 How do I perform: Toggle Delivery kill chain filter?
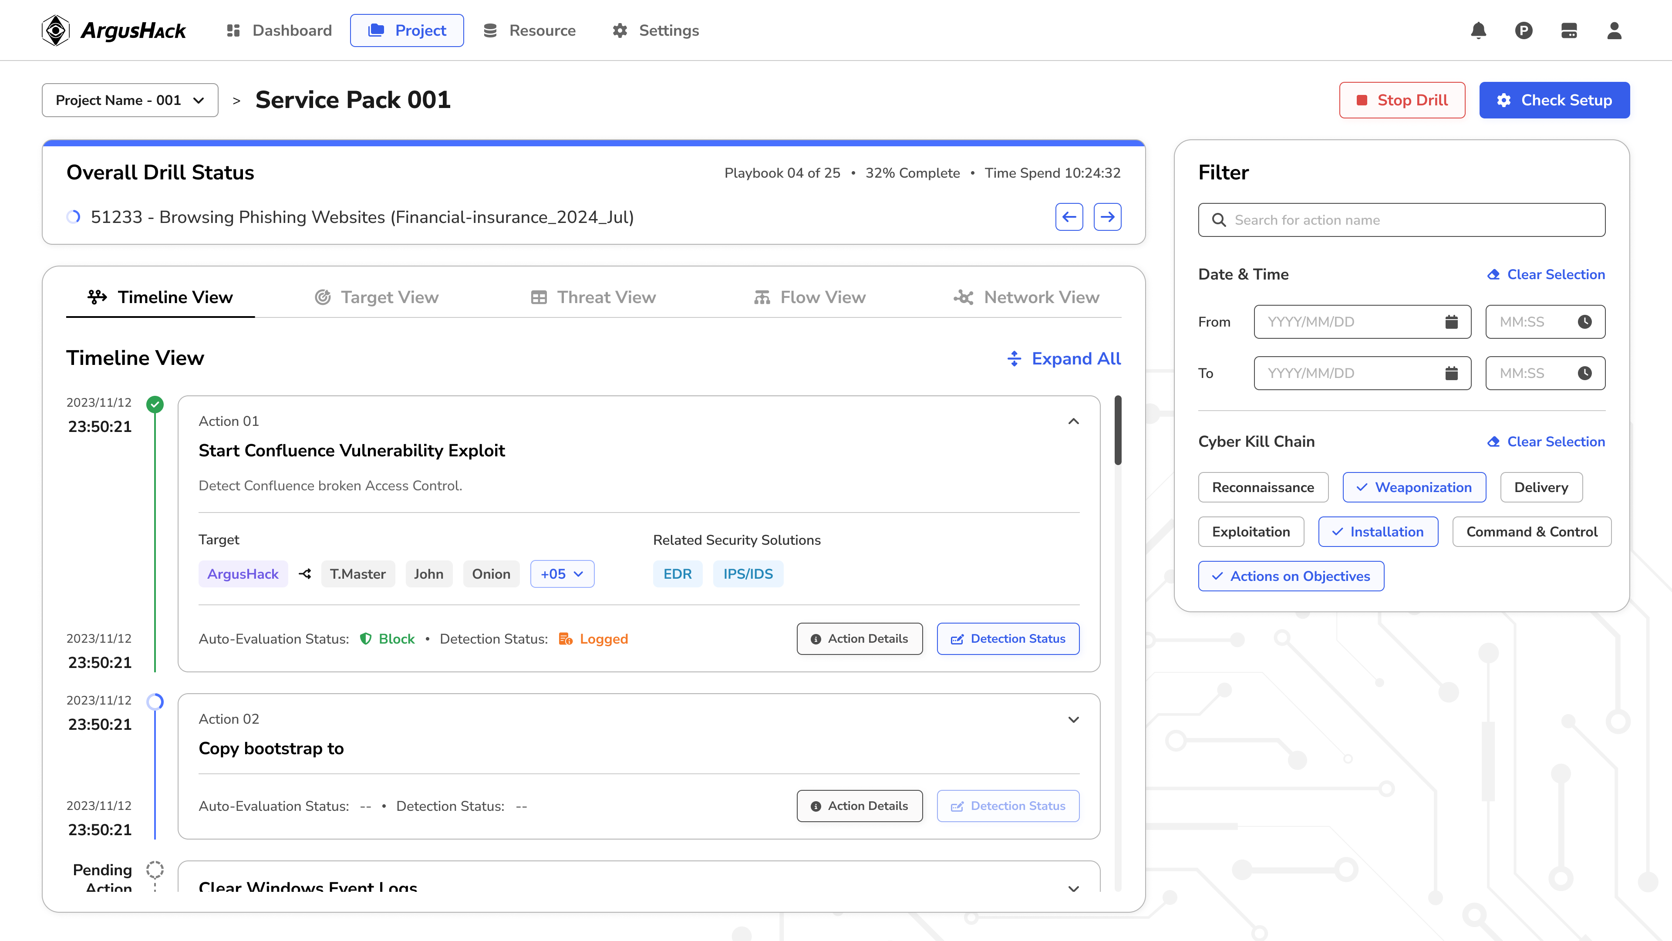1541,487
